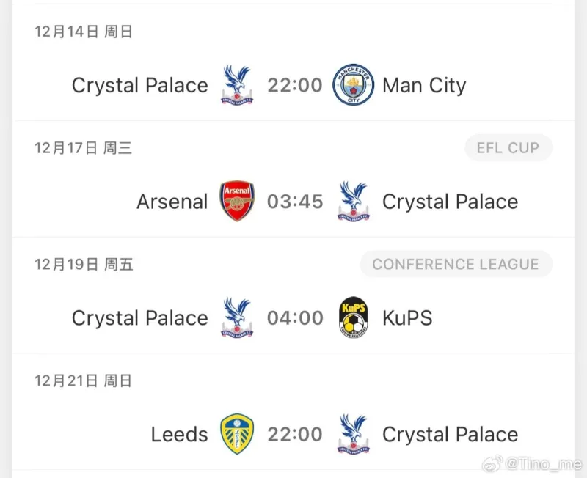587x478 pixels.
Task: Open the EFL CUP competition tag
Action: 508,148
